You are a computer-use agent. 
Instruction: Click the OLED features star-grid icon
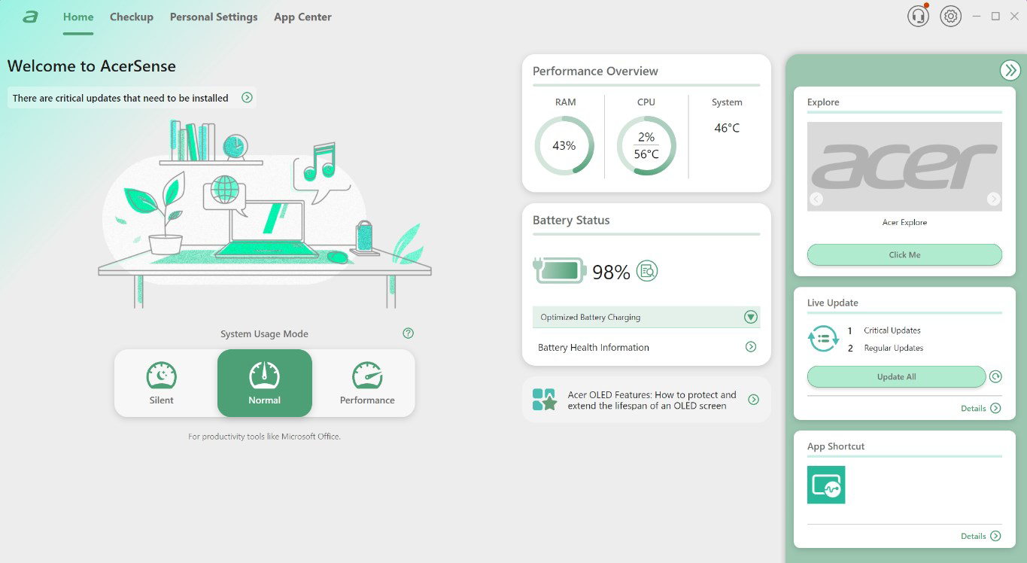point(544,400)
